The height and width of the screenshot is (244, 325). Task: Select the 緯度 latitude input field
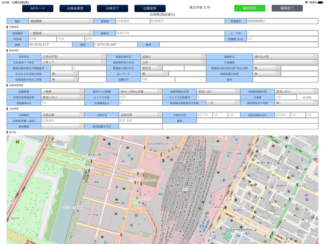50,45
